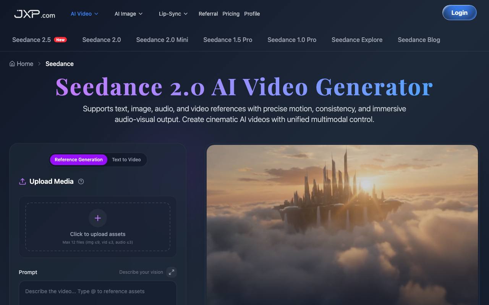The image size is (489, 305).
Task: Select Reference Generation mode
Action: 79,160
